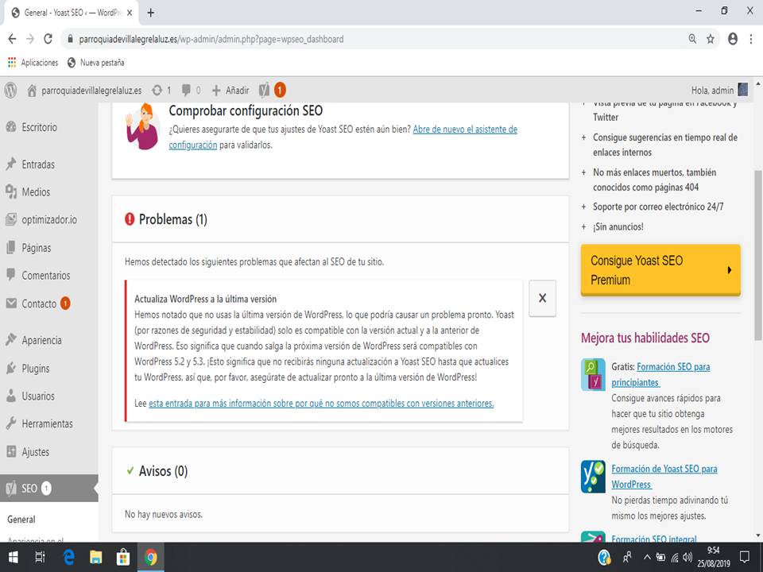Open the help question mark tray icon

604,558
